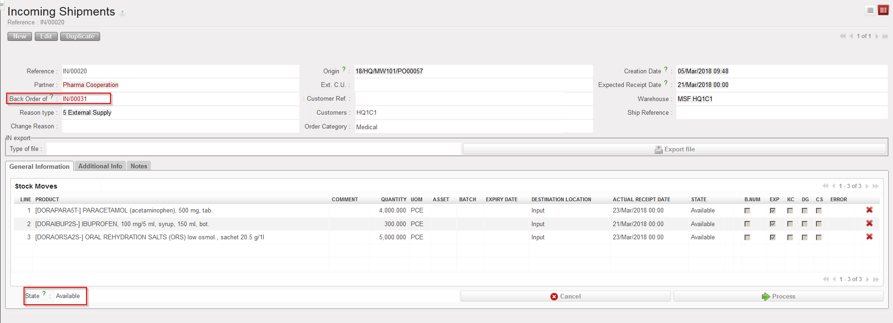Switch to list view icon

(870, 10)
